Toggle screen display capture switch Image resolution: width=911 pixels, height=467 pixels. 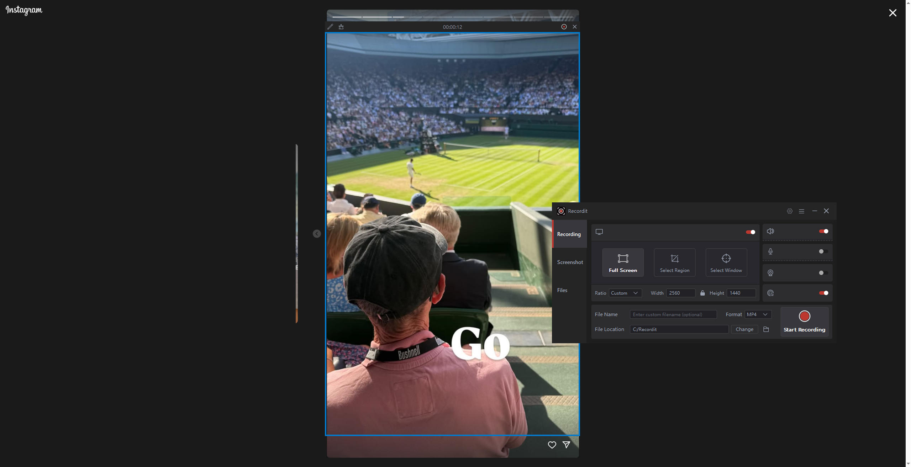[x=751, y=232]
